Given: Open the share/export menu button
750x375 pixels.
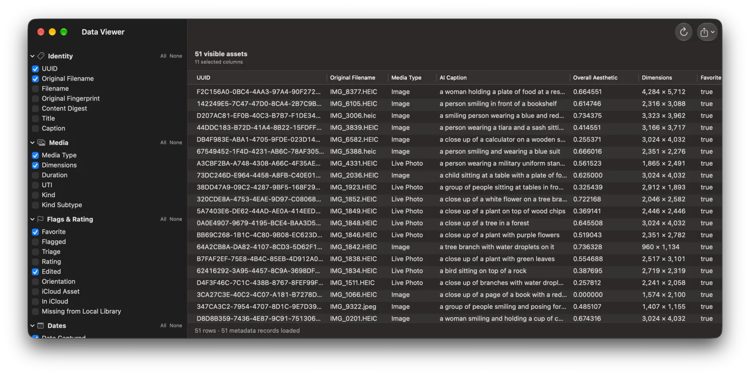Looking at the screenshot, I should click(x=707, y=32).
